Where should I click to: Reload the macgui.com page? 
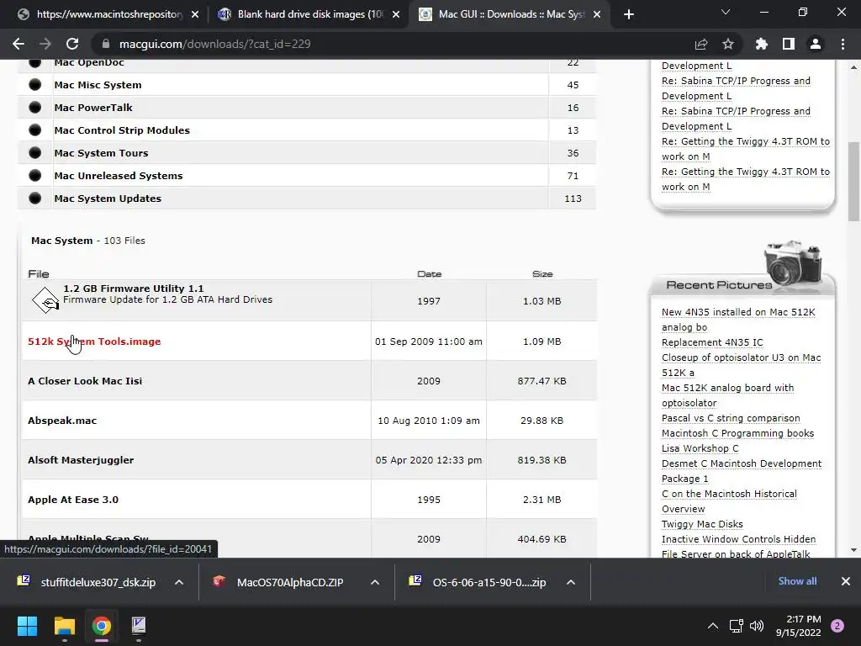72,44
